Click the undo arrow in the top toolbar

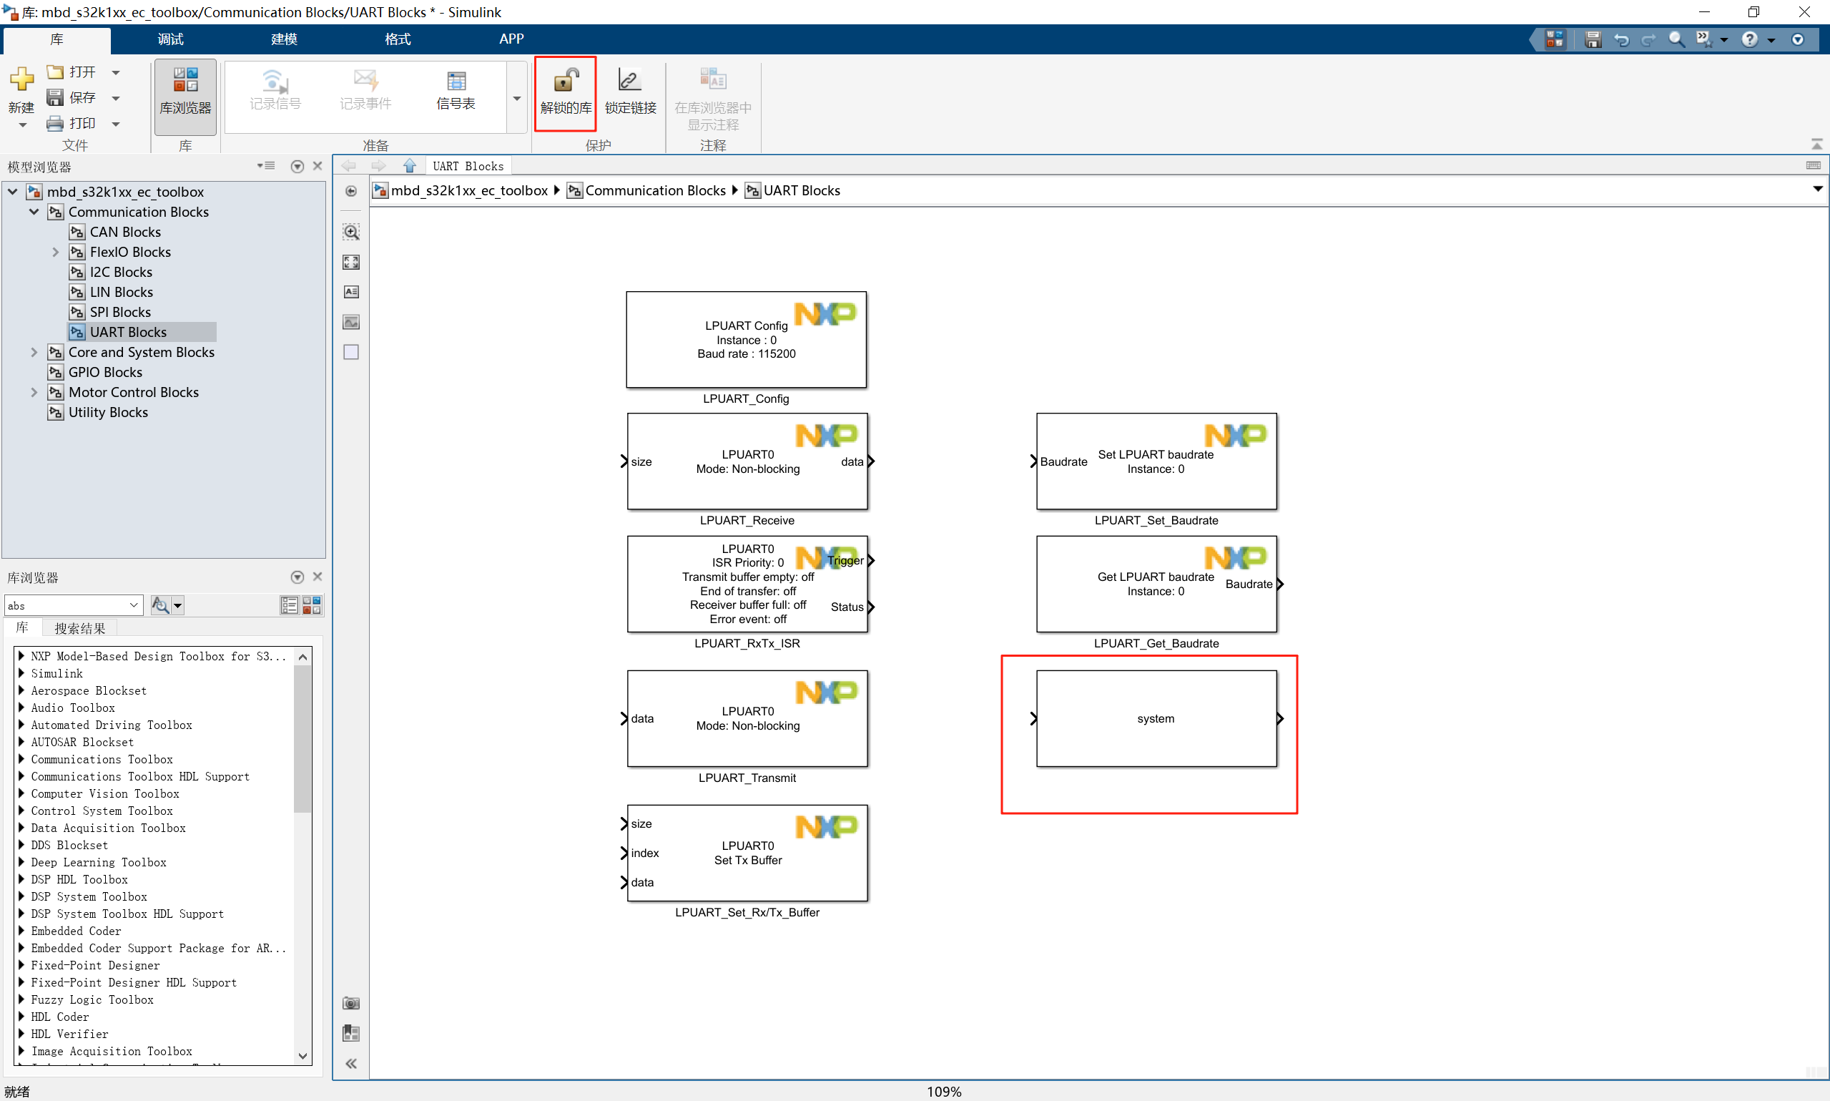tap(1621, 39)
